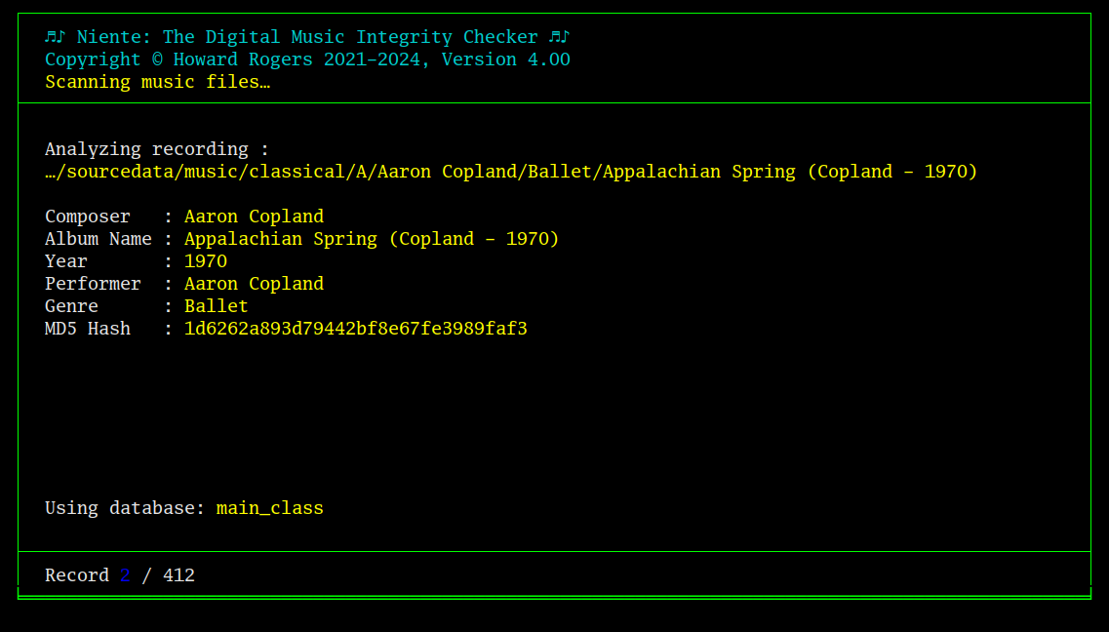
Task: Select the Composer value Aaron Copland
Action: [x=254, y=217]
